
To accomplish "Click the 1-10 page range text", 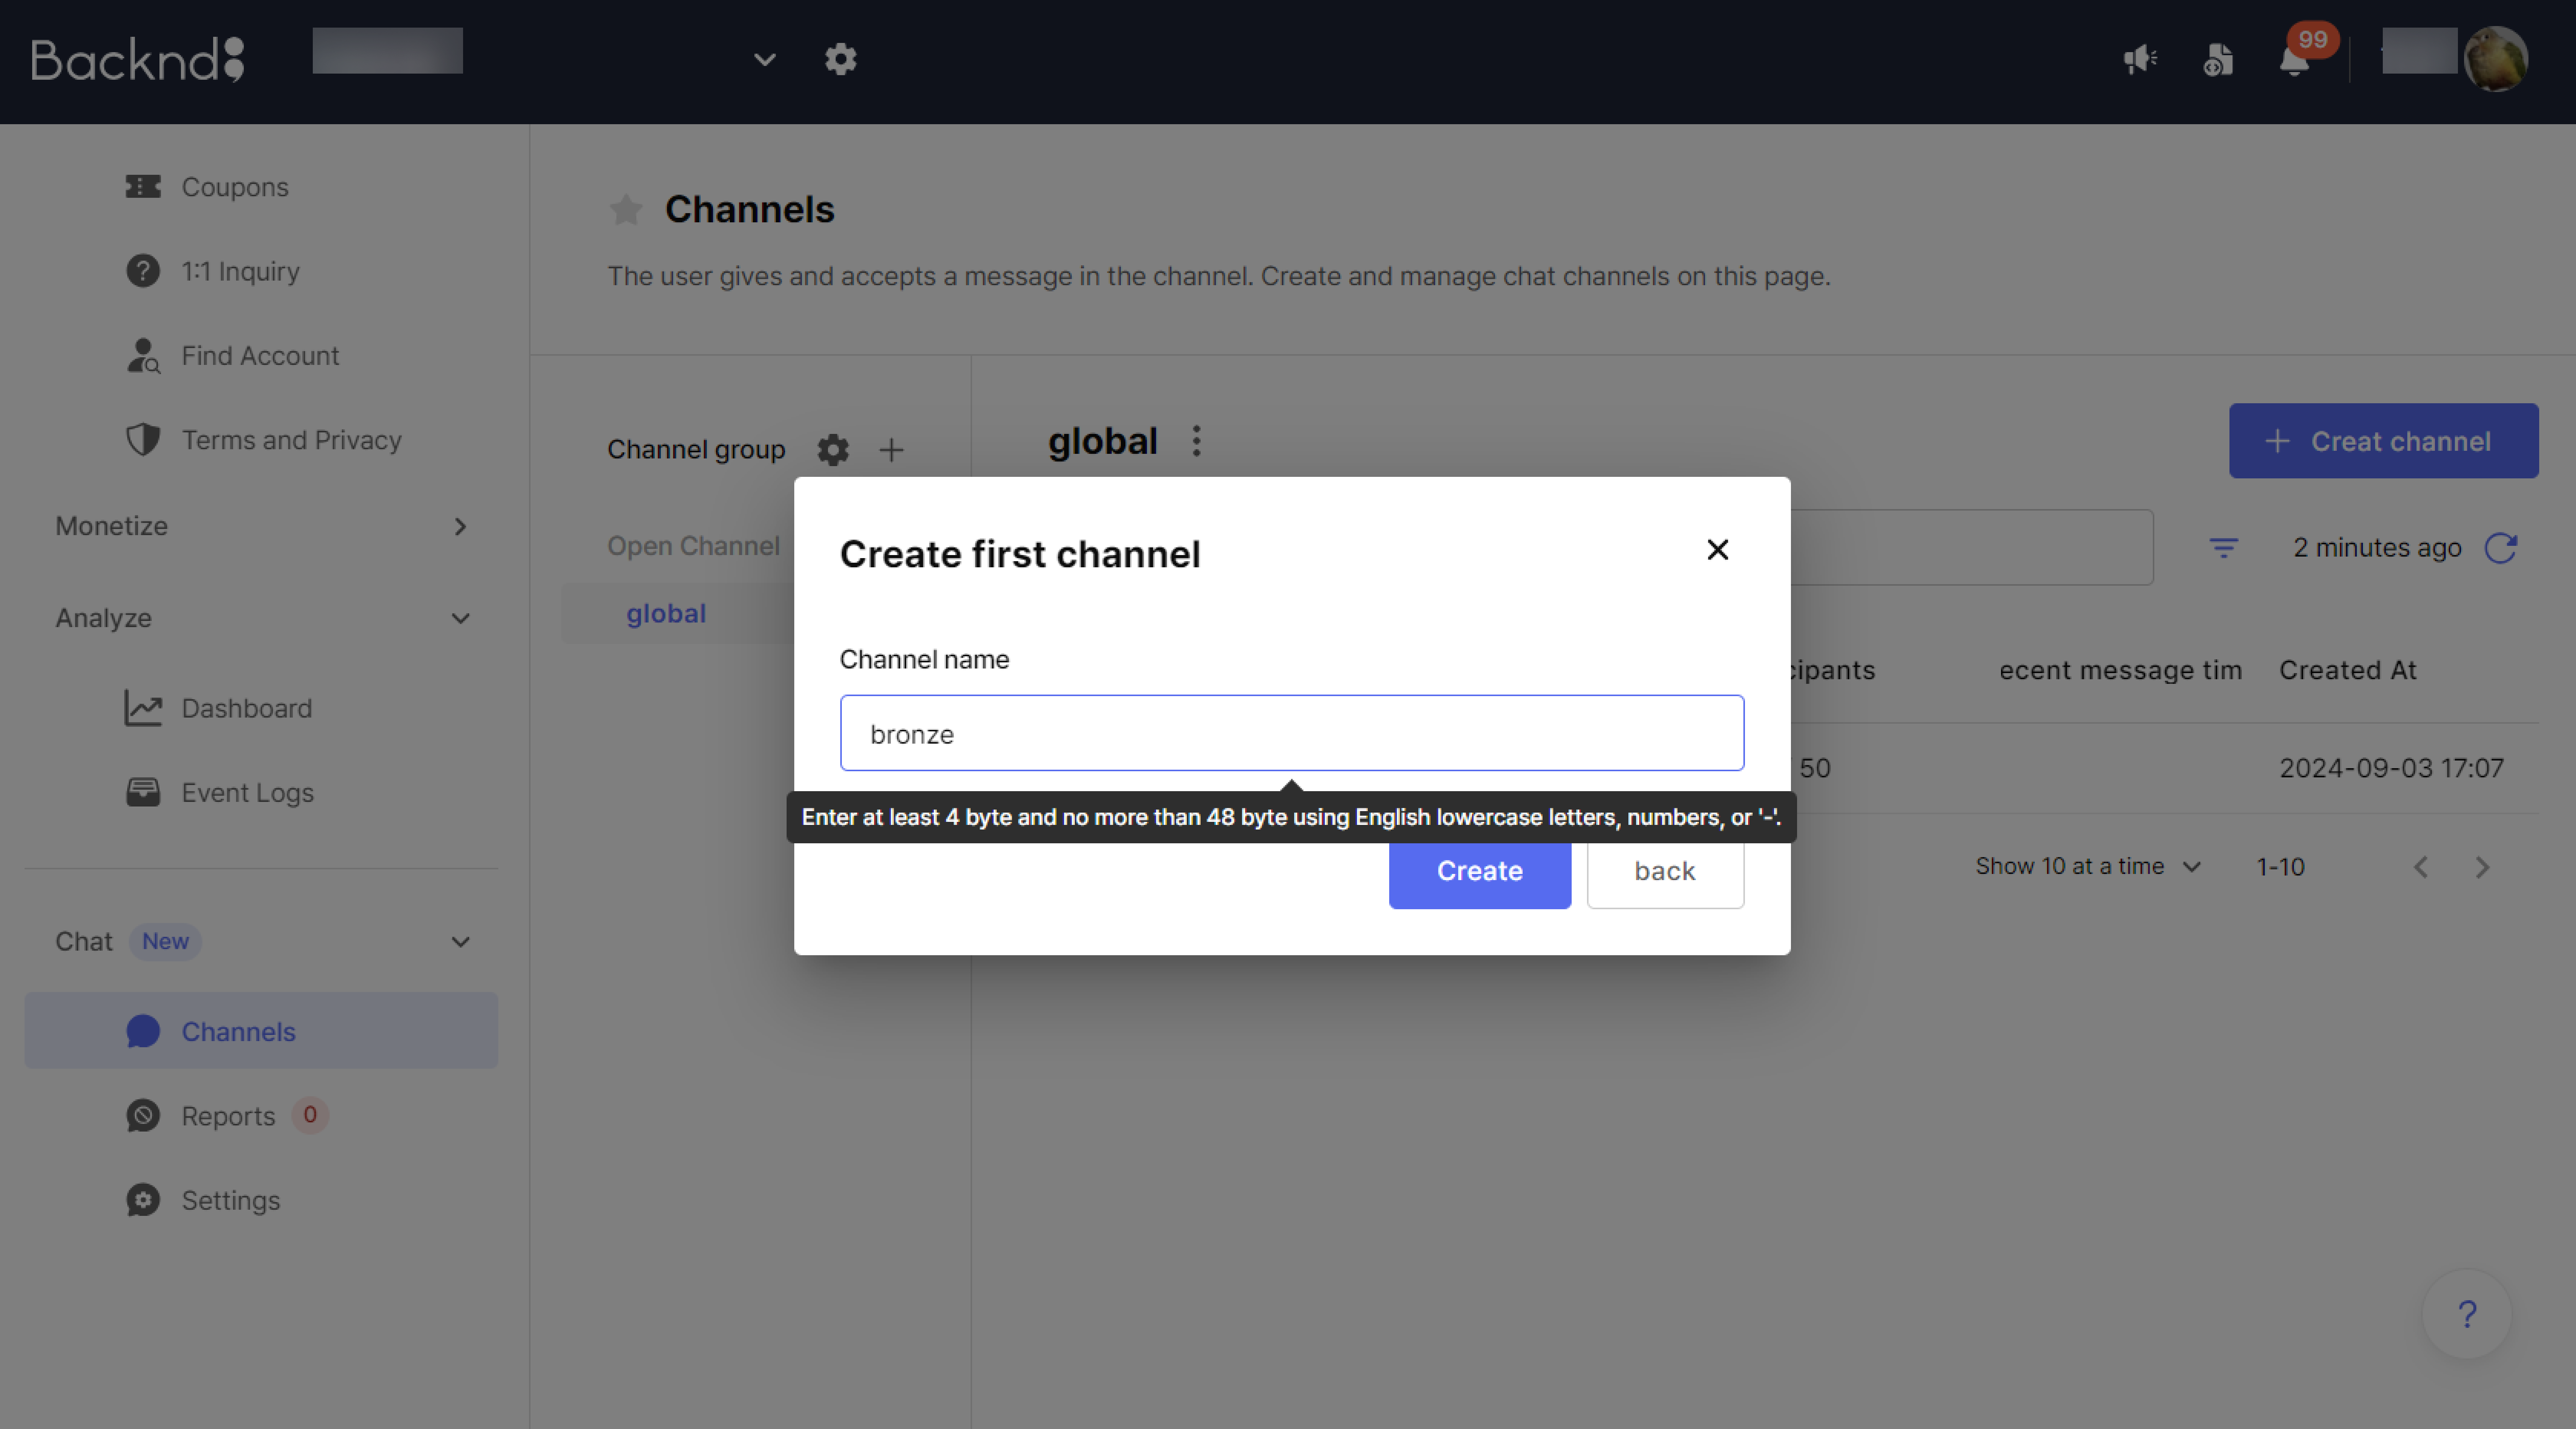I will (2280, 867).
